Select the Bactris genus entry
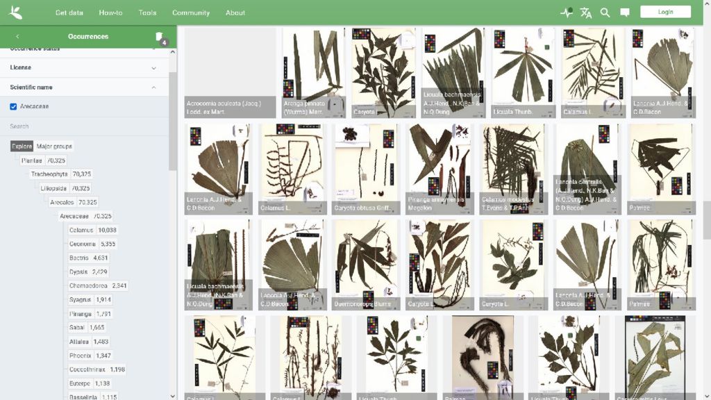This screenshot has width=711, height=400. 79,258
